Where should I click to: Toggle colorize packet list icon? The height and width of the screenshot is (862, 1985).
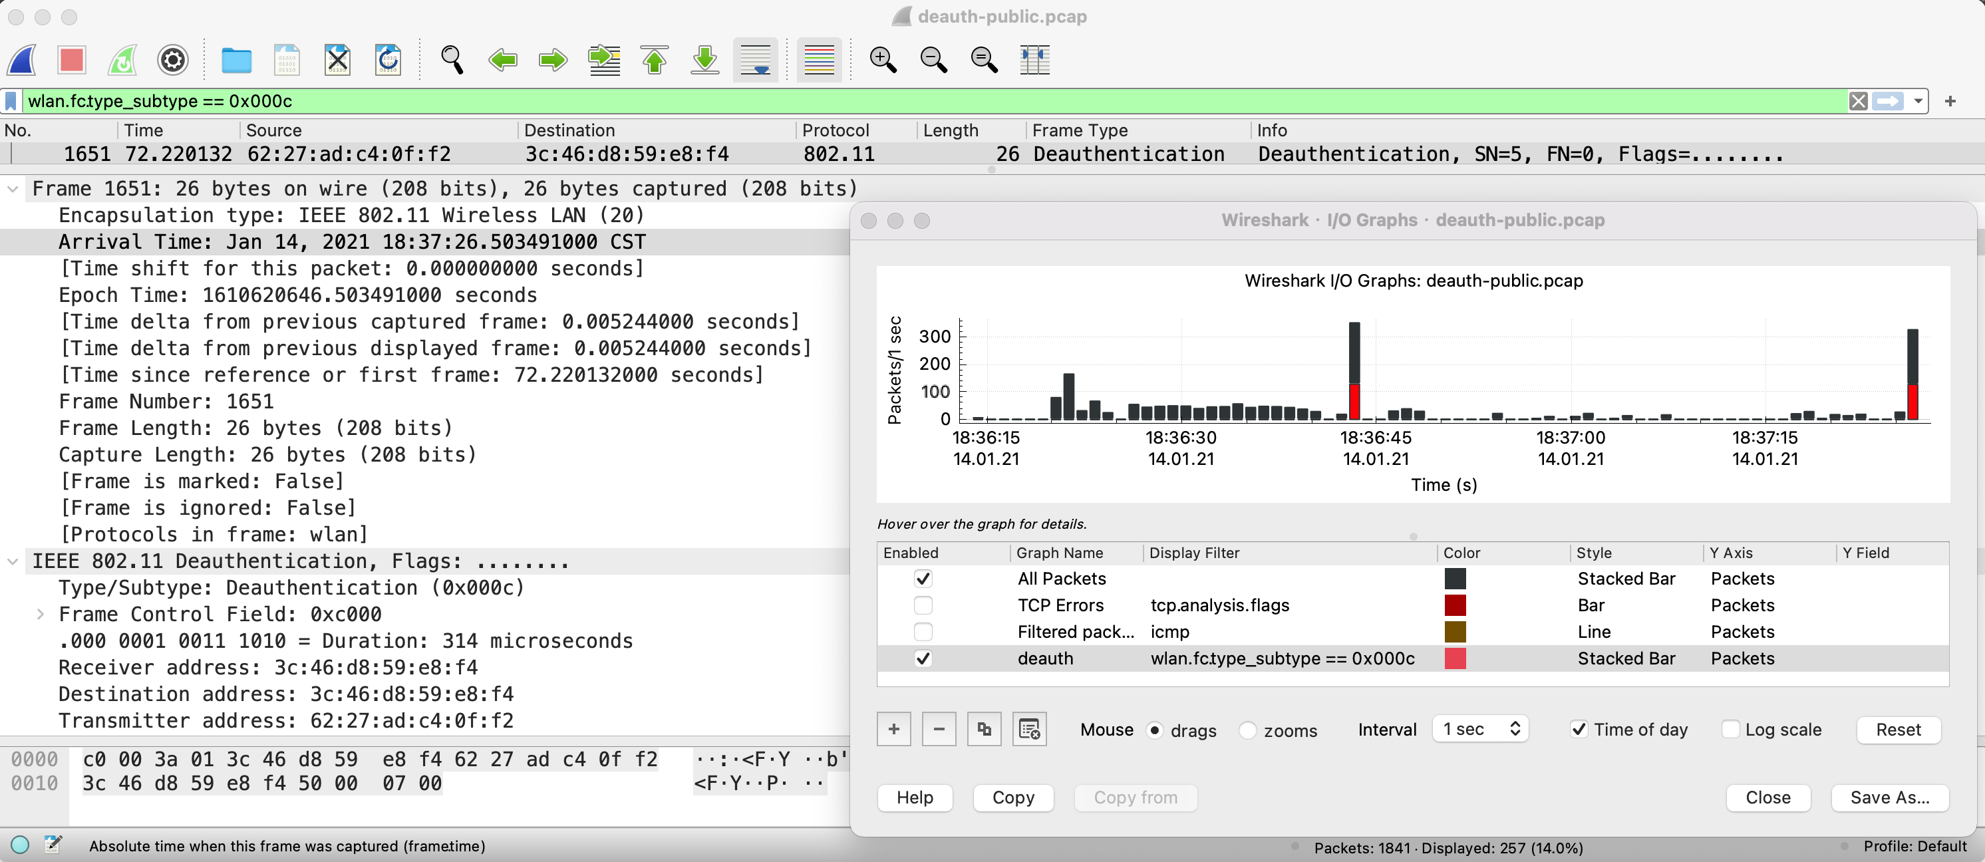pyautogui.click(x=818, y=59)
